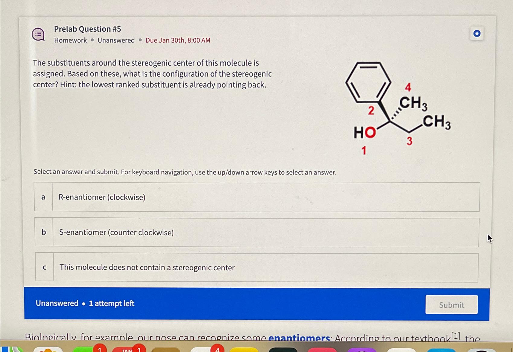513x352 pixels.
Task: Click the Submit button
Action: coord(451,305)
